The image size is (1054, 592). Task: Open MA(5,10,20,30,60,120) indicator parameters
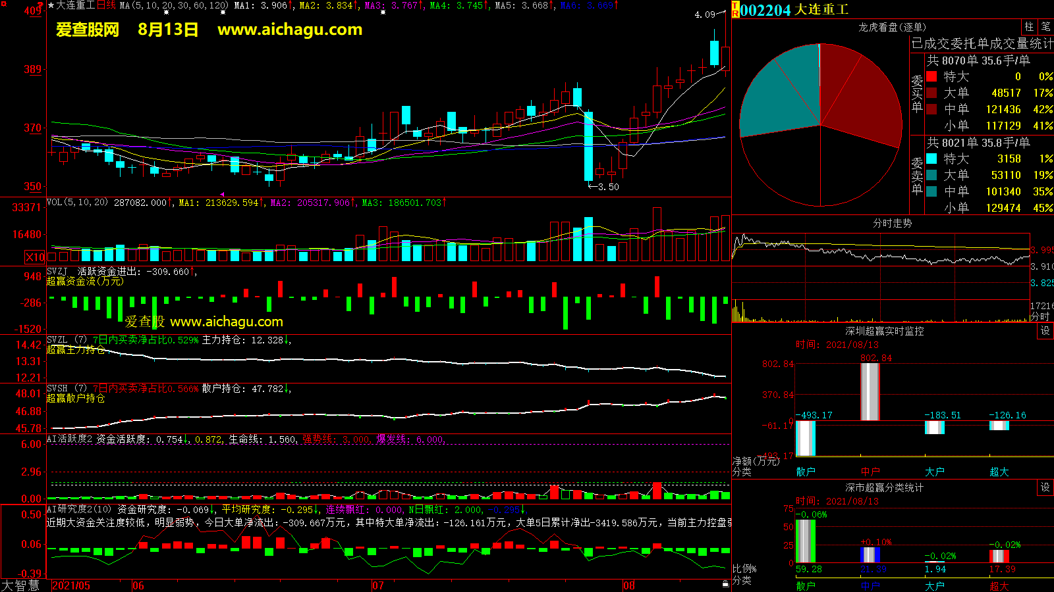pos(174,5)
